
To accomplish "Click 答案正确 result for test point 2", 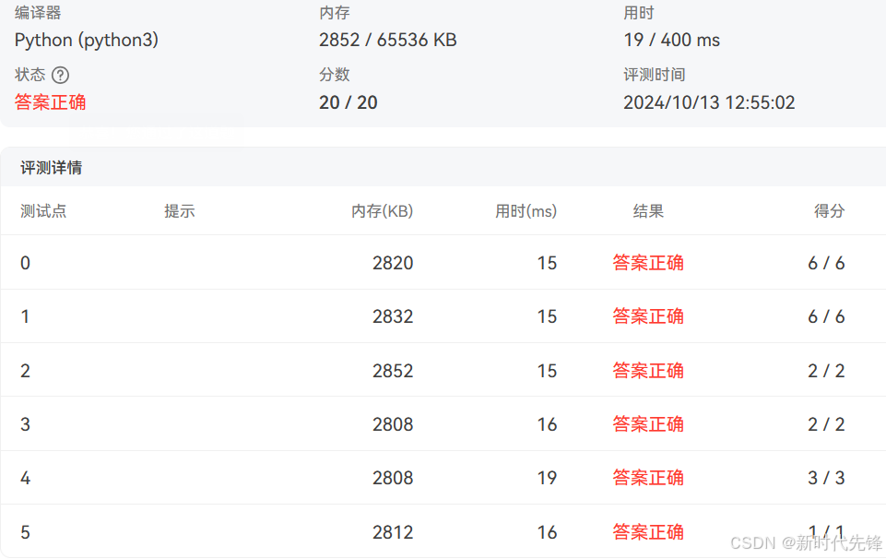I will (x=648, y=370).
